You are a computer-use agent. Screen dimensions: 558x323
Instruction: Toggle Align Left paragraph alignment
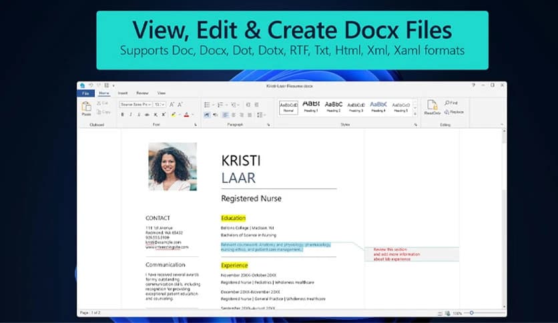pyautogui.click(x=225, y=115)
